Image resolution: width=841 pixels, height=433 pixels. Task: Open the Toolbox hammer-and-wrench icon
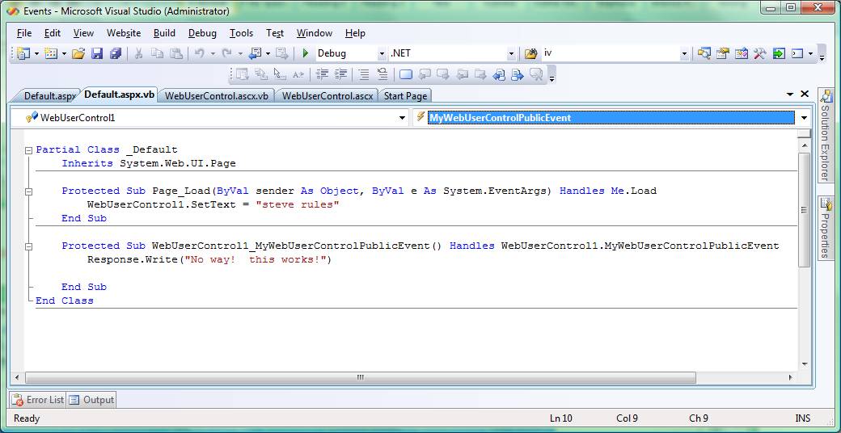(759, 53)
